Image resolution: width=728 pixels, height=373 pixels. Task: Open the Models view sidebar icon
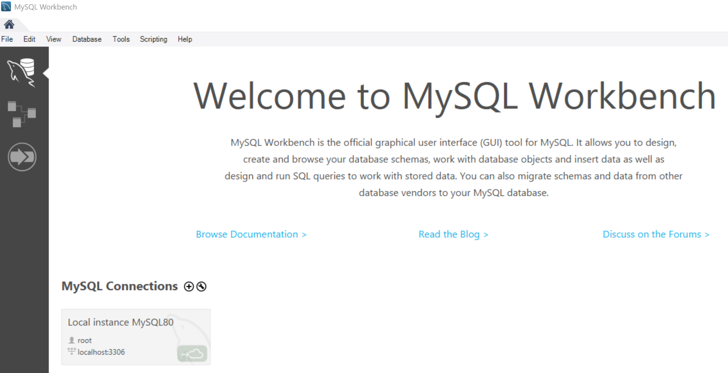coord(22,114)
